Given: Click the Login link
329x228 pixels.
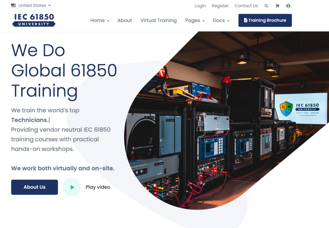Looking at the screenshot, I should [200, 6].
